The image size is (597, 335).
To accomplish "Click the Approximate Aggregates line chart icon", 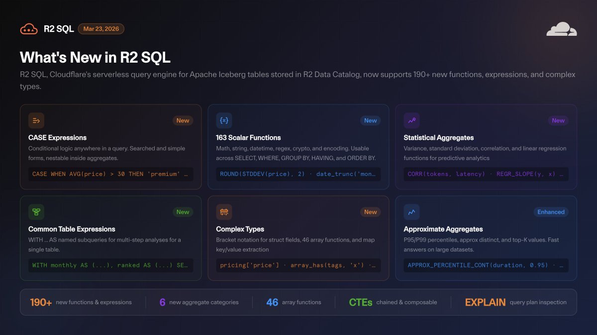I will [411, 212].
